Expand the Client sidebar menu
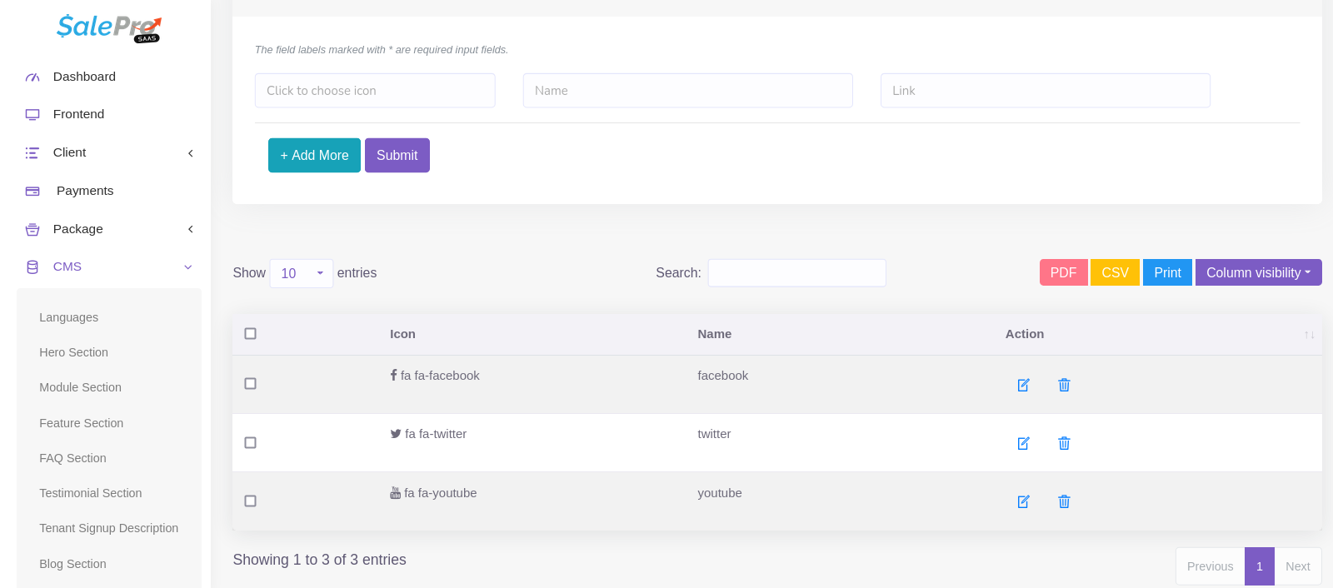This screenshot has height=588, width=1333. click(108, 152)
